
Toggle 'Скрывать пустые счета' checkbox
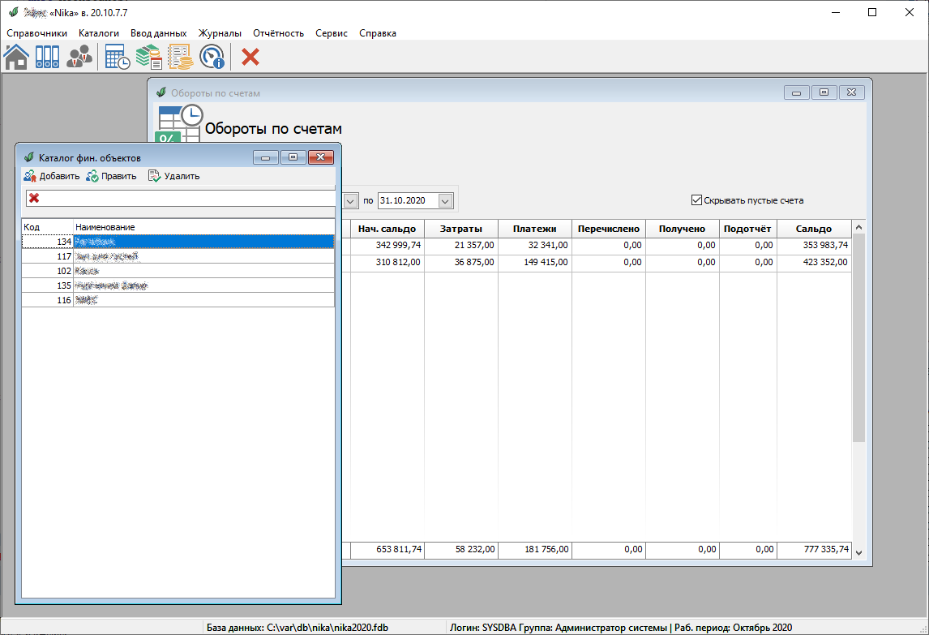[696, 200]
